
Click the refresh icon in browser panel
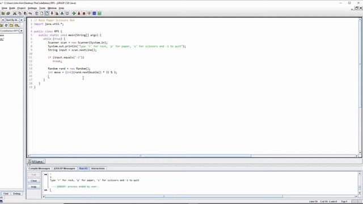(6, 25)
